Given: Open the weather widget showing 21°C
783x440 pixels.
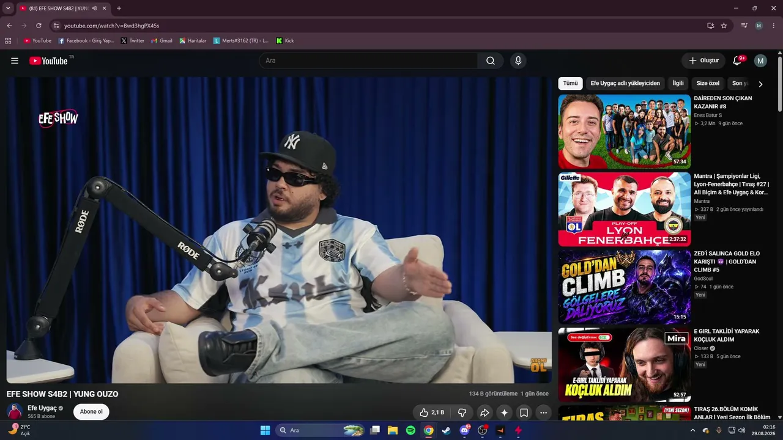Looking at the screenshot, I should coord(20,430).
